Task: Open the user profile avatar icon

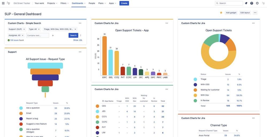Action: (x=263, y=3)
